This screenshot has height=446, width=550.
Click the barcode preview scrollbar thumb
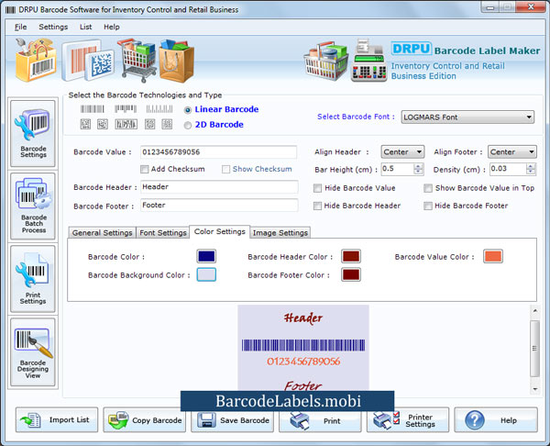tap(534, 349)
